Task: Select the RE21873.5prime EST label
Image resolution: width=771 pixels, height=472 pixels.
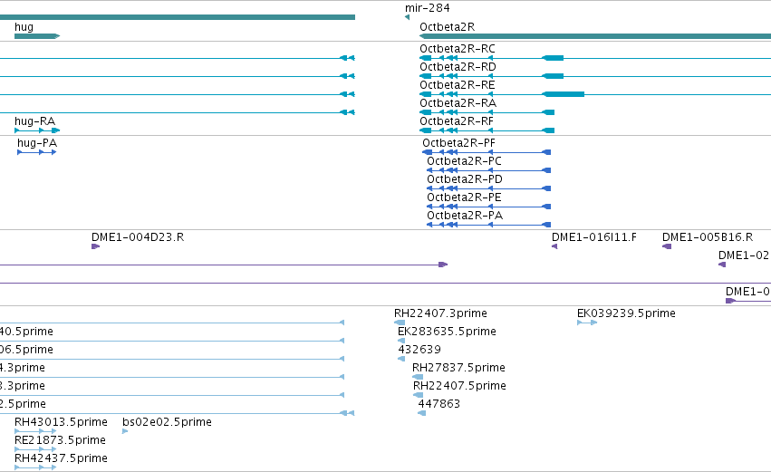Action: coord(60,441)
